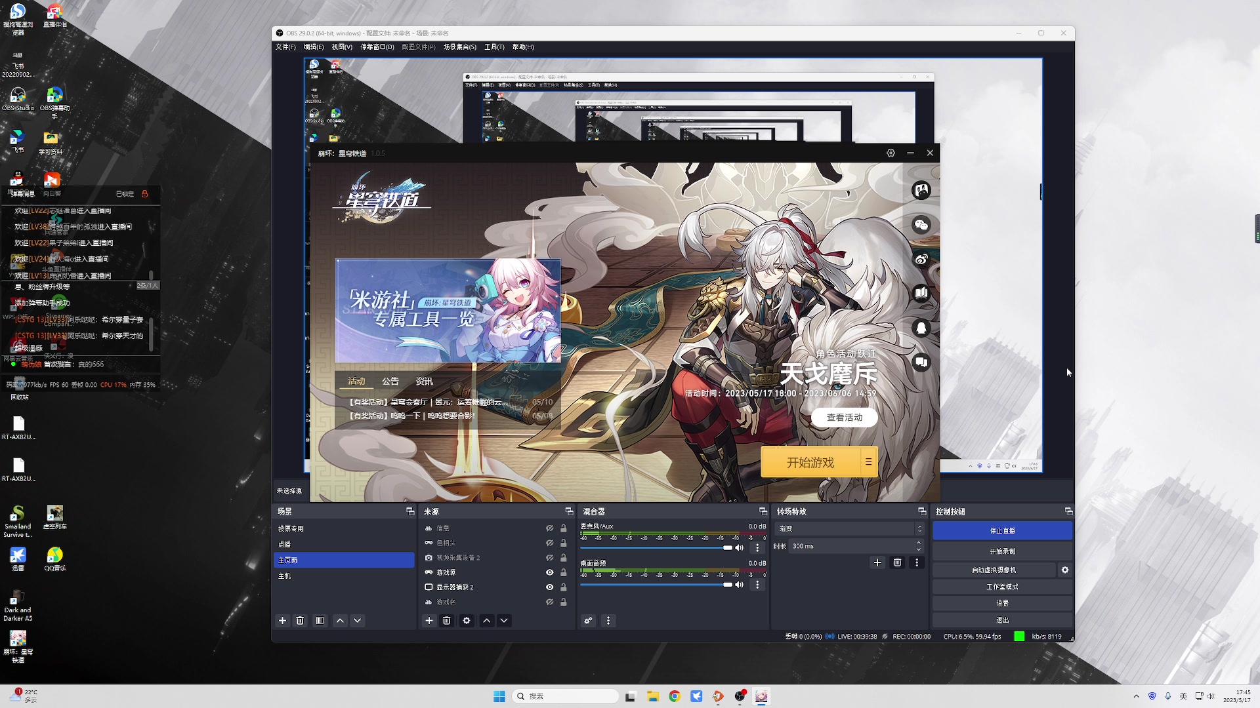1260x708 pixels.
Task: Remove scene transition with trash icon
Action: [x=897, y=562]
